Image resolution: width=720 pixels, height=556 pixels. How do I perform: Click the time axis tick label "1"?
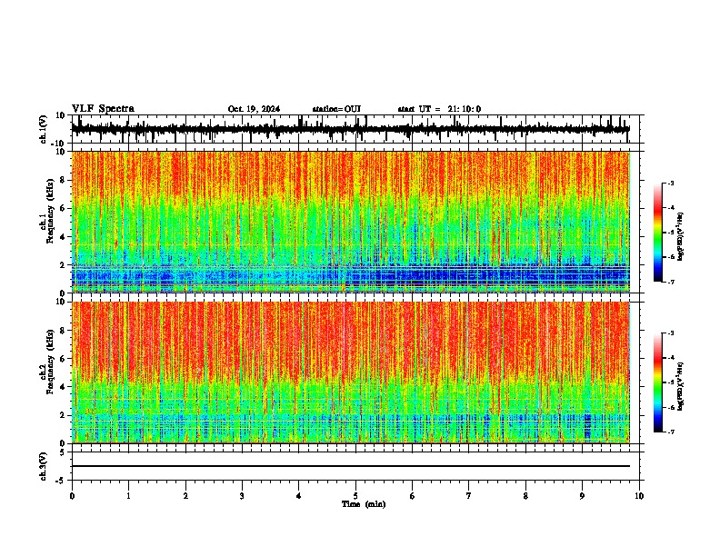coord(128,496)
